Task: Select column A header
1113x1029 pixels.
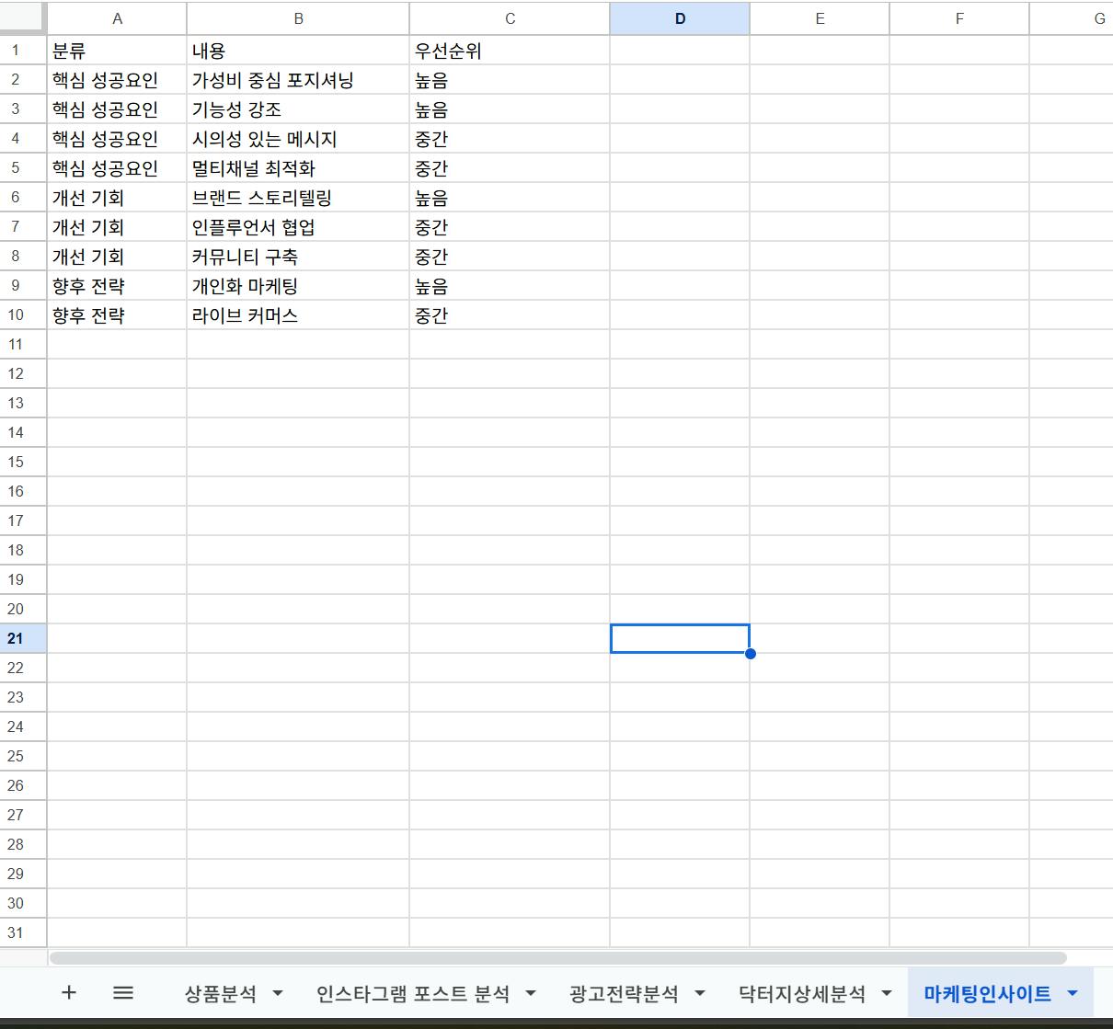Action: pos(117,18)
